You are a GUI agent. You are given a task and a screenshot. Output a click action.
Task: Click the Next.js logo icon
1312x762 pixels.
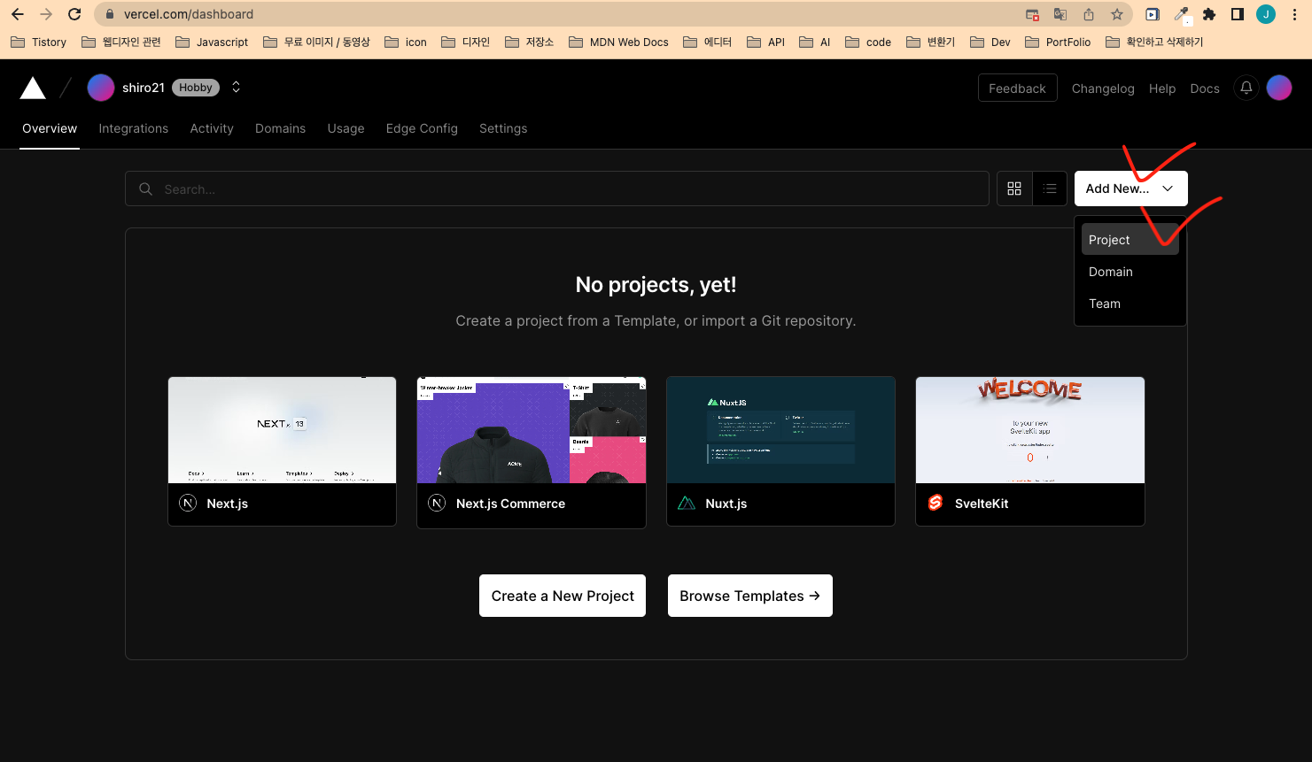188,503
